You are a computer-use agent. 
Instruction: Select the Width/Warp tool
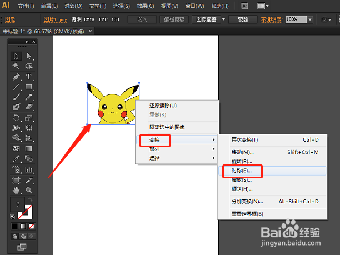(x=16, y=128)
